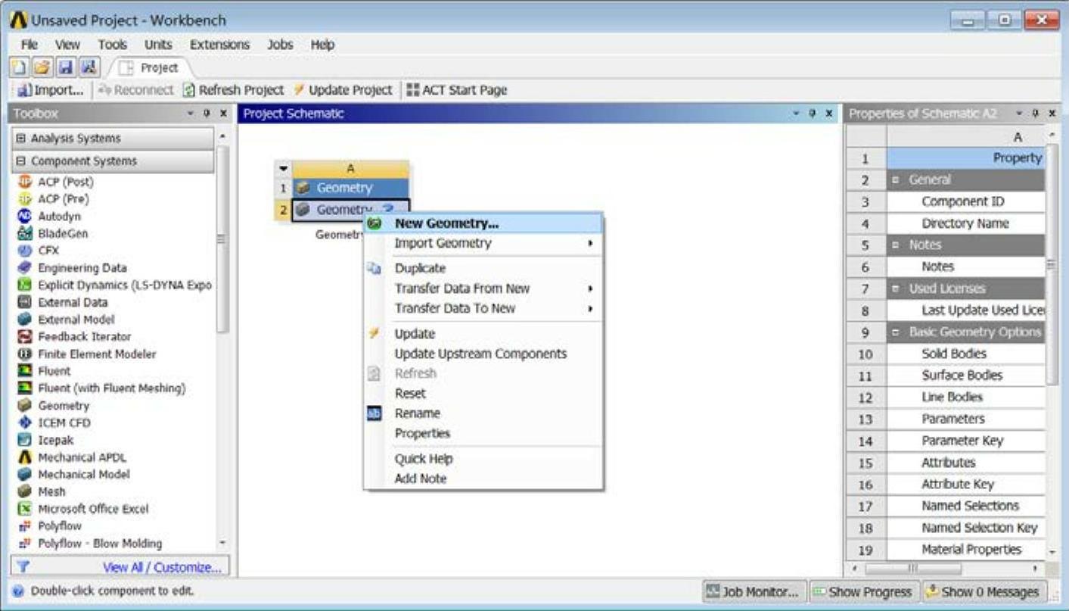
Task: Select the Microsoft Office Excel icon
Action: pos(25,509)
